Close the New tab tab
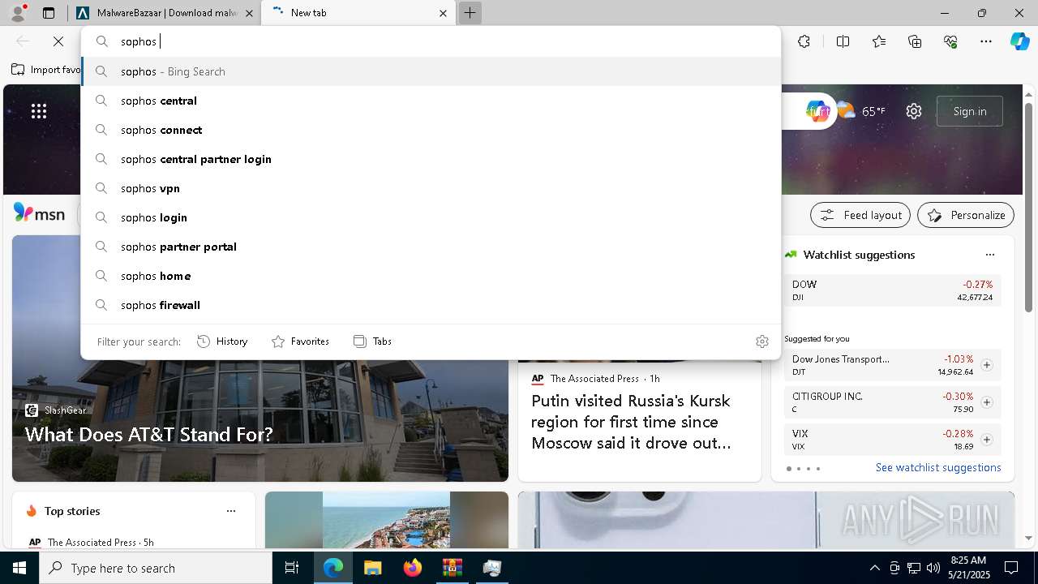 pyautogui.click(x=443, y=13)
